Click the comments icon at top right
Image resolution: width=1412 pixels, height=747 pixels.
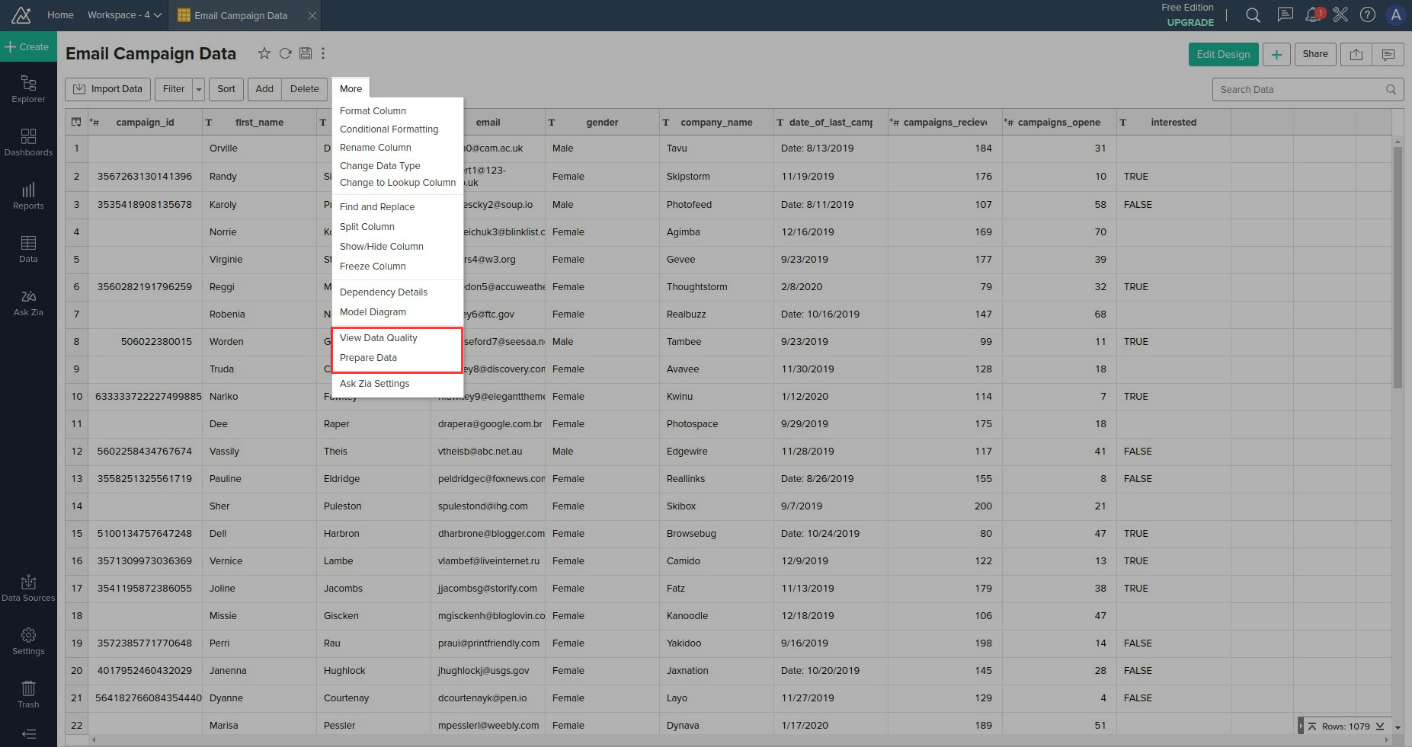(x=1388, y=54)
